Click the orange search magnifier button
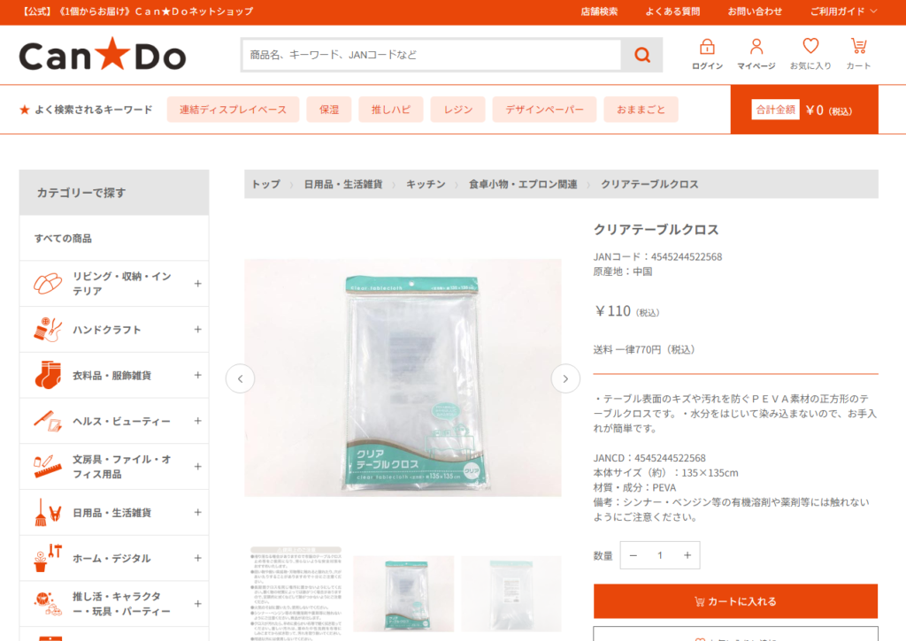 click(642, 55)
